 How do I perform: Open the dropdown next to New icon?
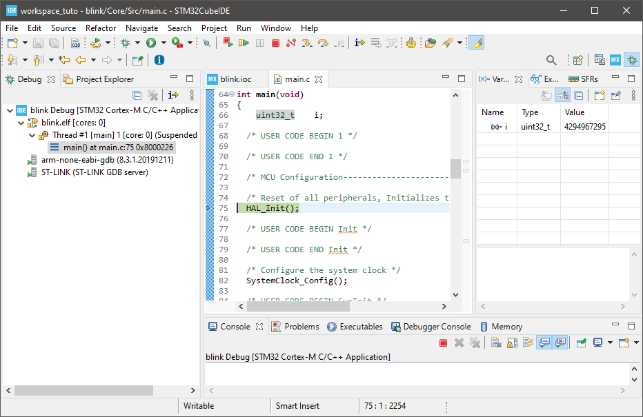point(25,43)
